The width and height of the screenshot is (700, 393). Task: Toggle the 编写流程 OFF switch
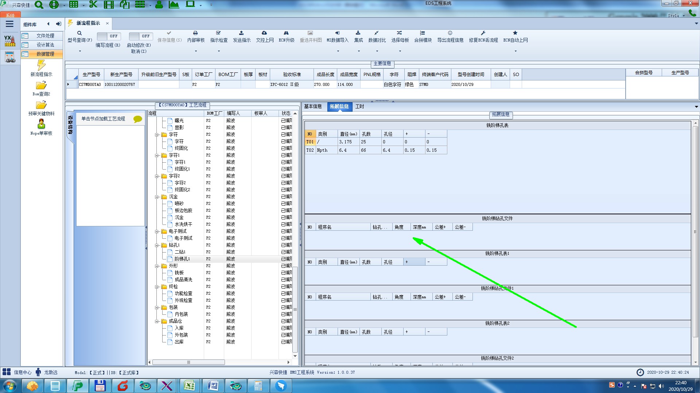108,36
